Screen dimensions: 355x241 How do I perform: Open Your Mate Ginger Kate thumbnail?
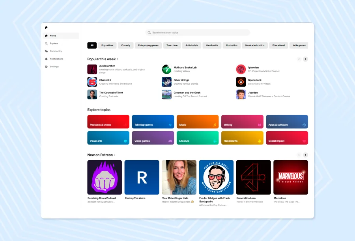(179, 178)
